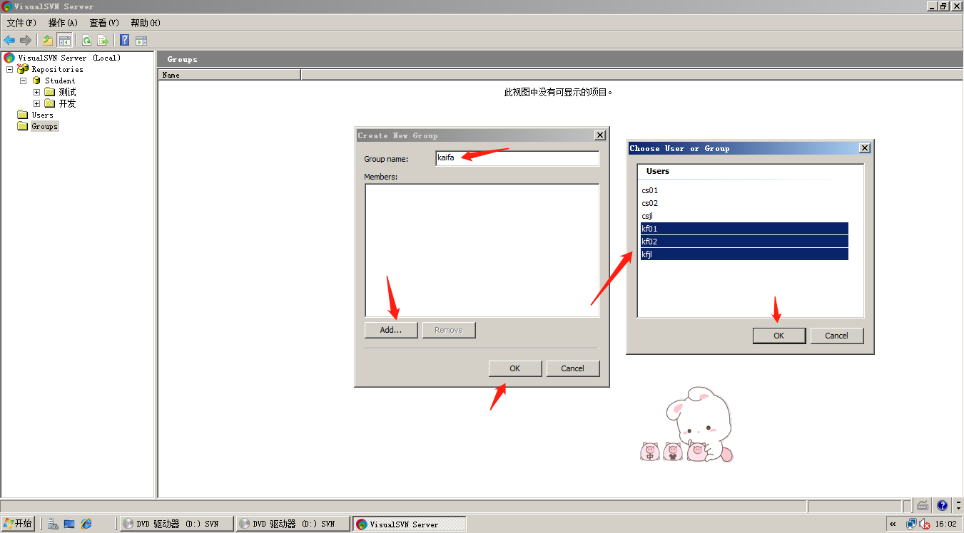This screenshot has height=533, width=964.
Task: Click the Name column header
Action: pyautogui.click(x=229, y=75)
